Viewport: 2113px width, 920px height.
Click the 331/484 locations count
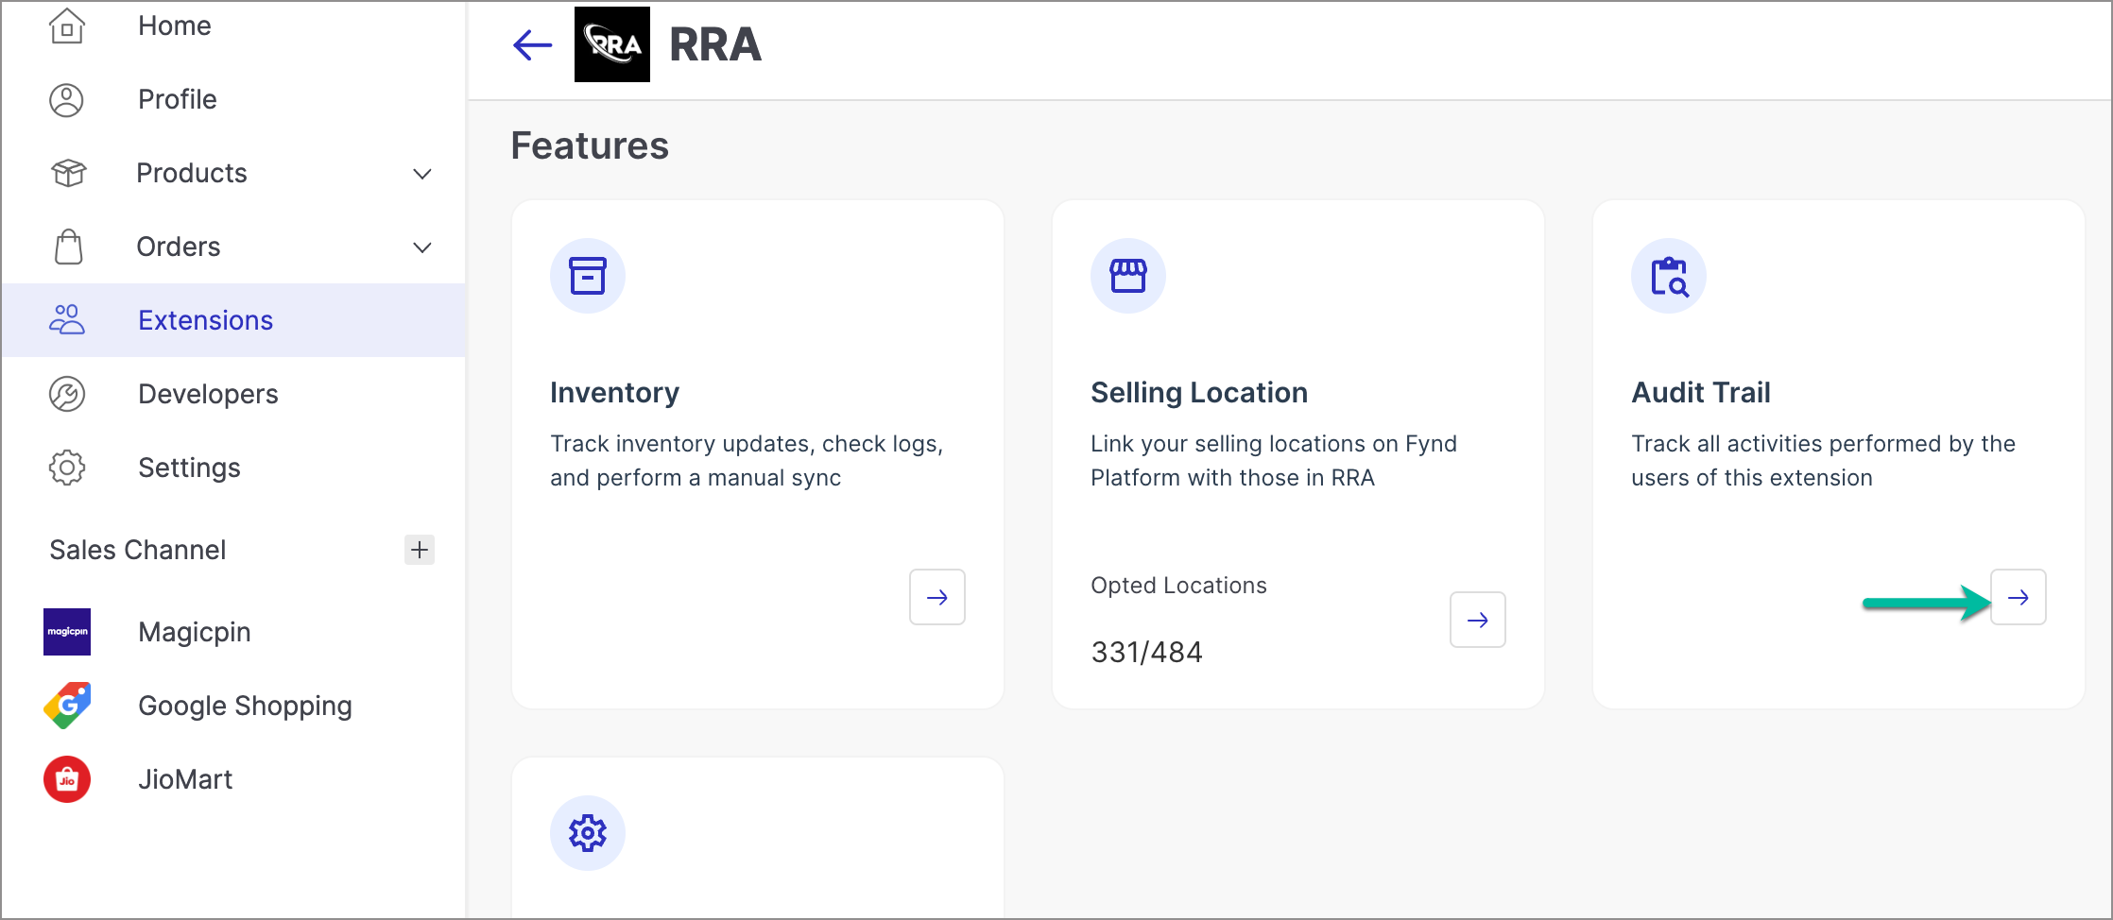pos(1146,652)
